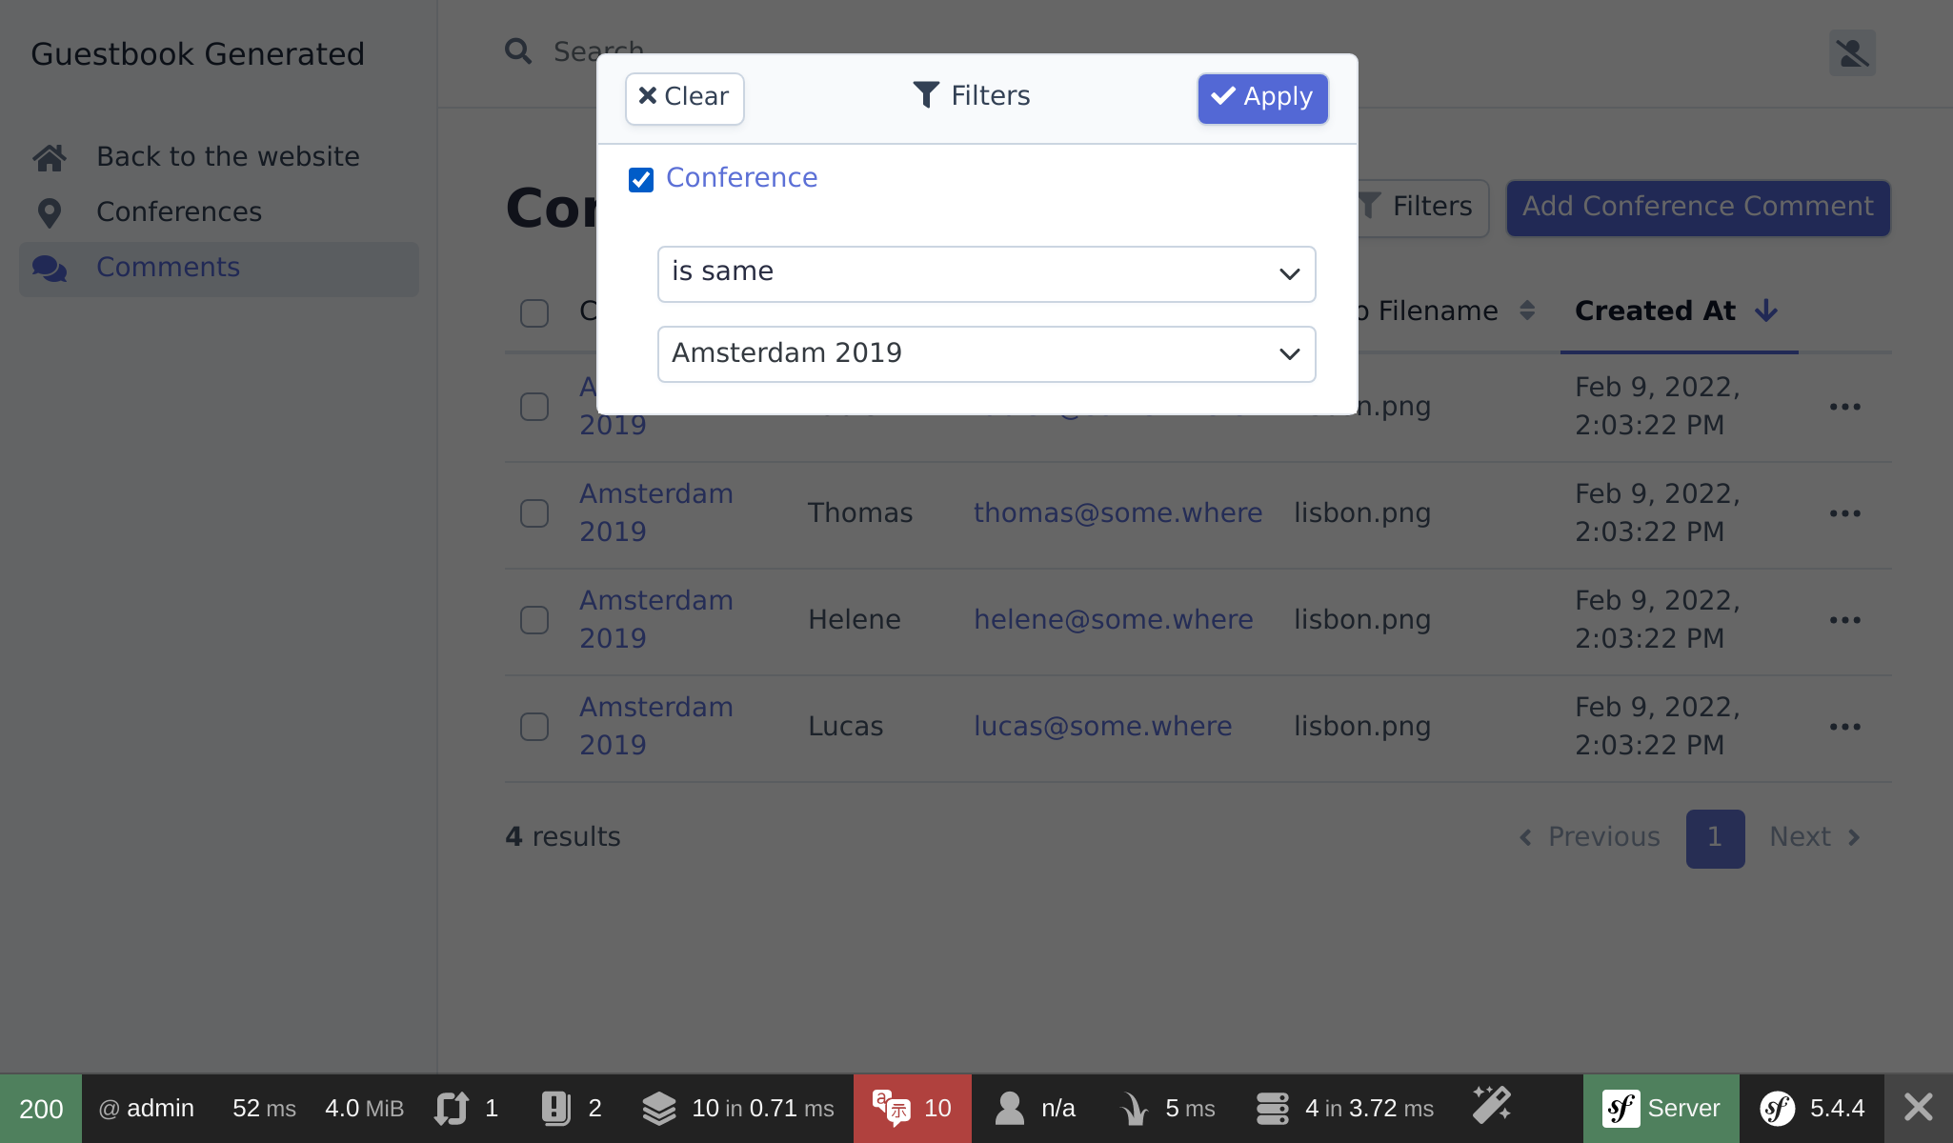1953x1143 pixels.
Task: Apply the selected filters
Action: (x=1262, y=98)
